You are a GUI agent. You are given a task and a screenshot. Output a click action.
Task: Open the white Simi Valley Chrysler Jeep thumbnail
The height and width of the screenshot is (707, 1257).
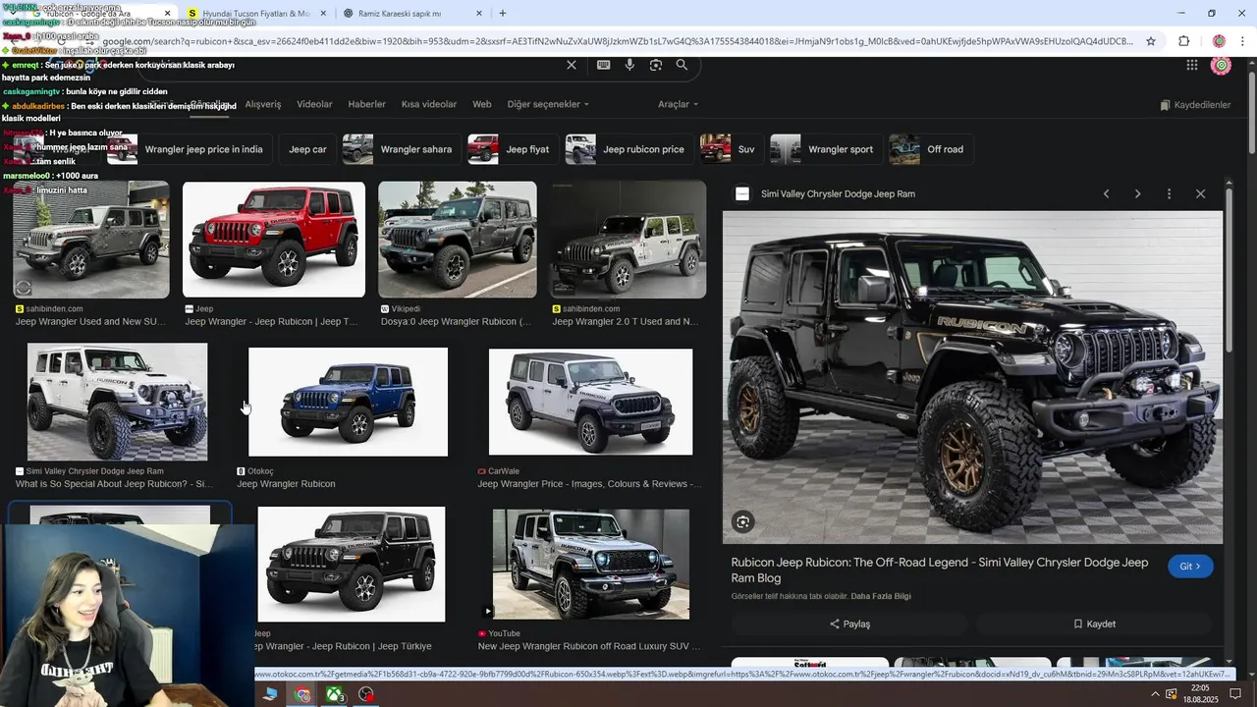click(x=117, y=402)
